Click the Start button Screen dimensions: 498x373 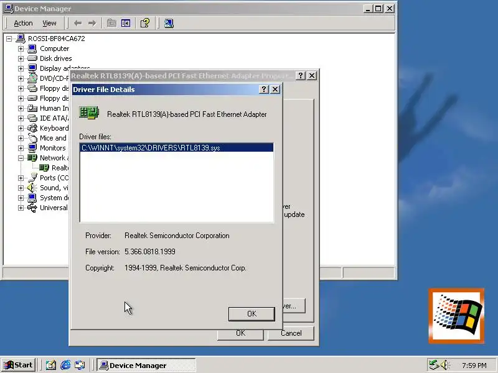tap(18, 365)
